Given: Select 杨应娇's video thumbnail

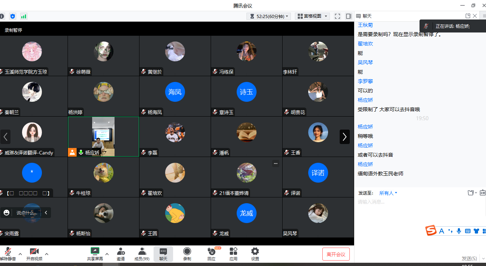Looking at the screenshot, I should pos(103,134).
